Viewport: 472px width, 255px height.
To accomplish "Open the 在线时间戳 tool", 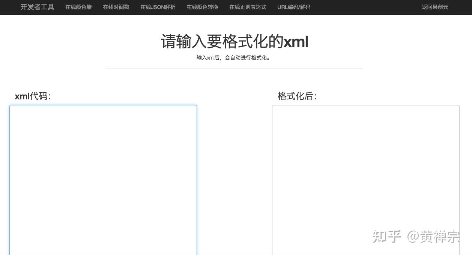I will tap(116, 7).
